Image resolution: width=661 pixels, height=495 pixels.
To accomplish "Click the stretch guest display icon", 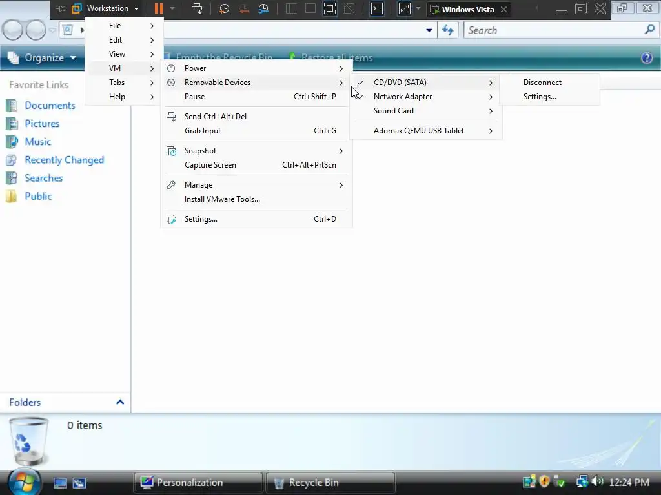I will (x=404, y=8).
